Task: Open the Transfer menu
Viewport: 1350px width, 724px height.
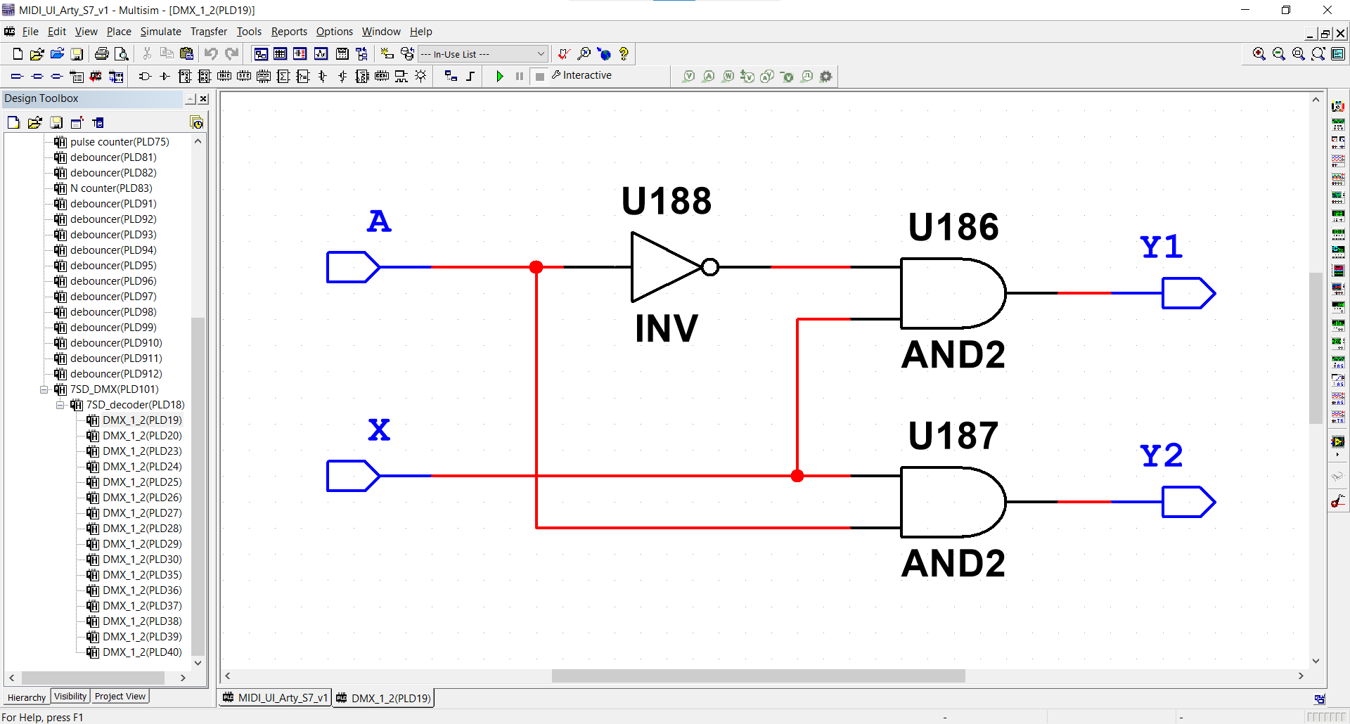Action: [x=209, y=32]
